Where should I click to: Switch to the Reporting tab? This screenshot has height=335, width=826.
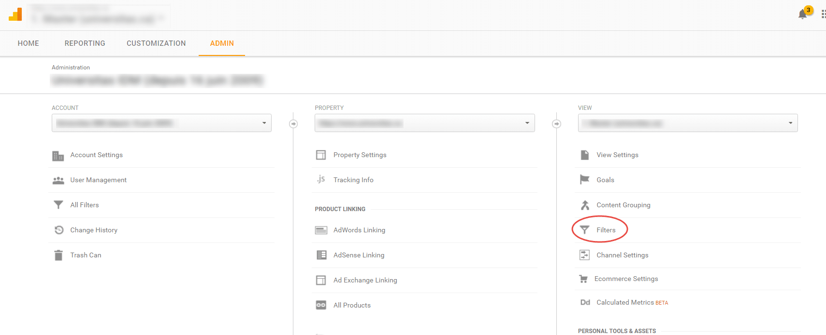(85, 43)
